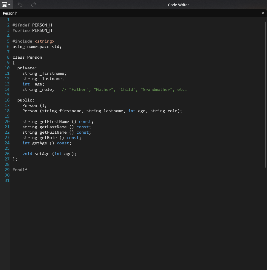Click the getFullName method declaration
The width and height of the screenshot is (267, 270).
(x=53, y=132)
